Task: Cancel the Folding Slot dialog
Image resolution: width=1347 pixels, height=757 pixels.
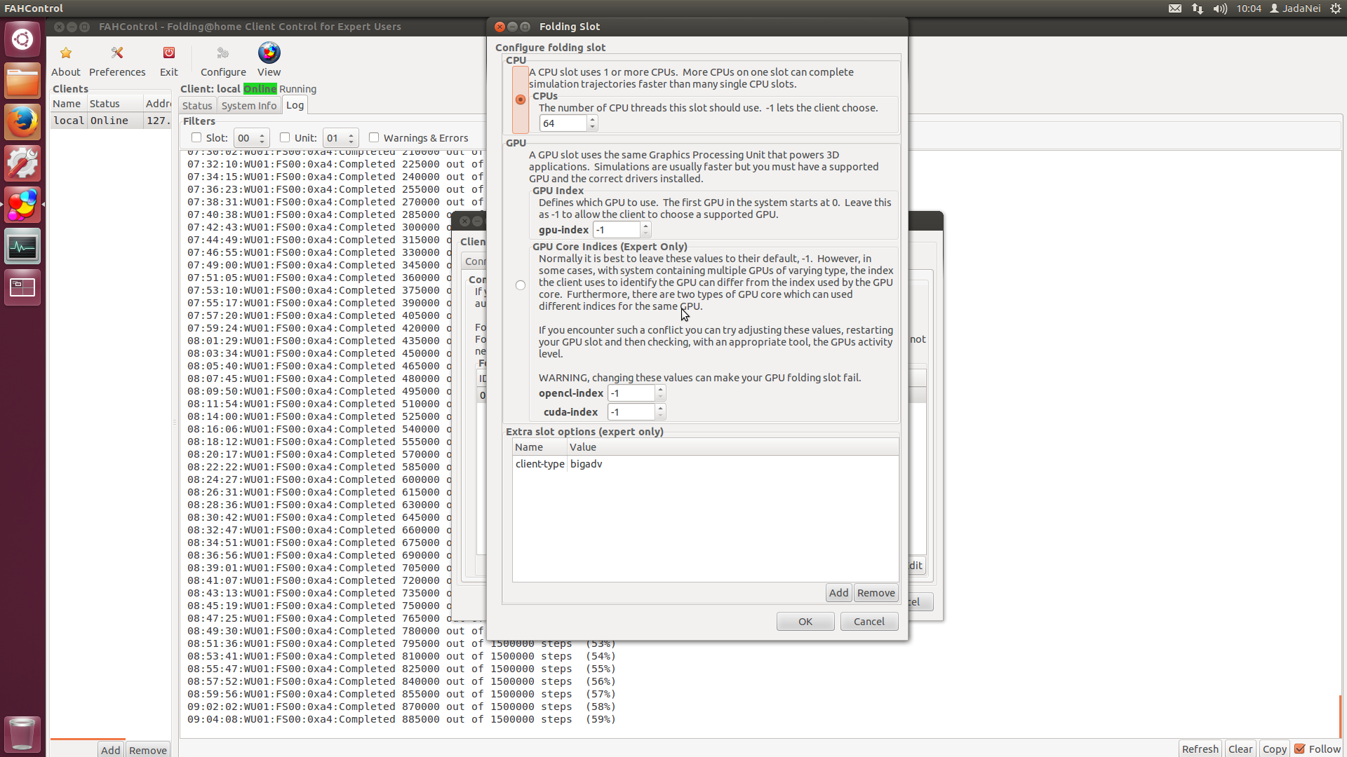Action: (x=869, y=622)
